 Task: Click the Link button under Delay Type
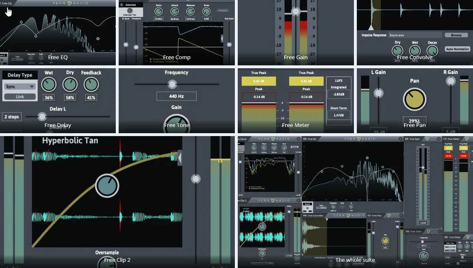20,97
